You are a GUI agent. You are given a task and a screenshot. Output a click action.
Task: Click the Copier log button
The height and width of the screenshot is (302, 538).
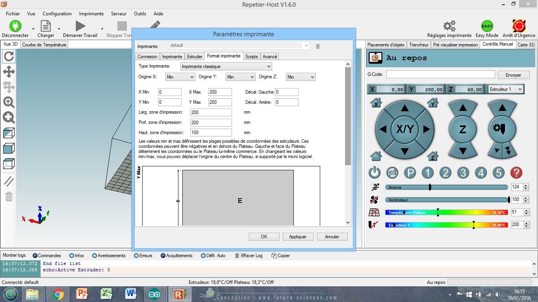tap(280, 256)
